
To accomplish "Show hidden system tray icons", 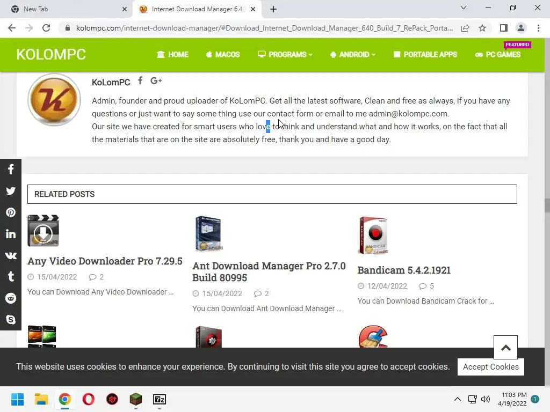I will [x=458, y=399].
